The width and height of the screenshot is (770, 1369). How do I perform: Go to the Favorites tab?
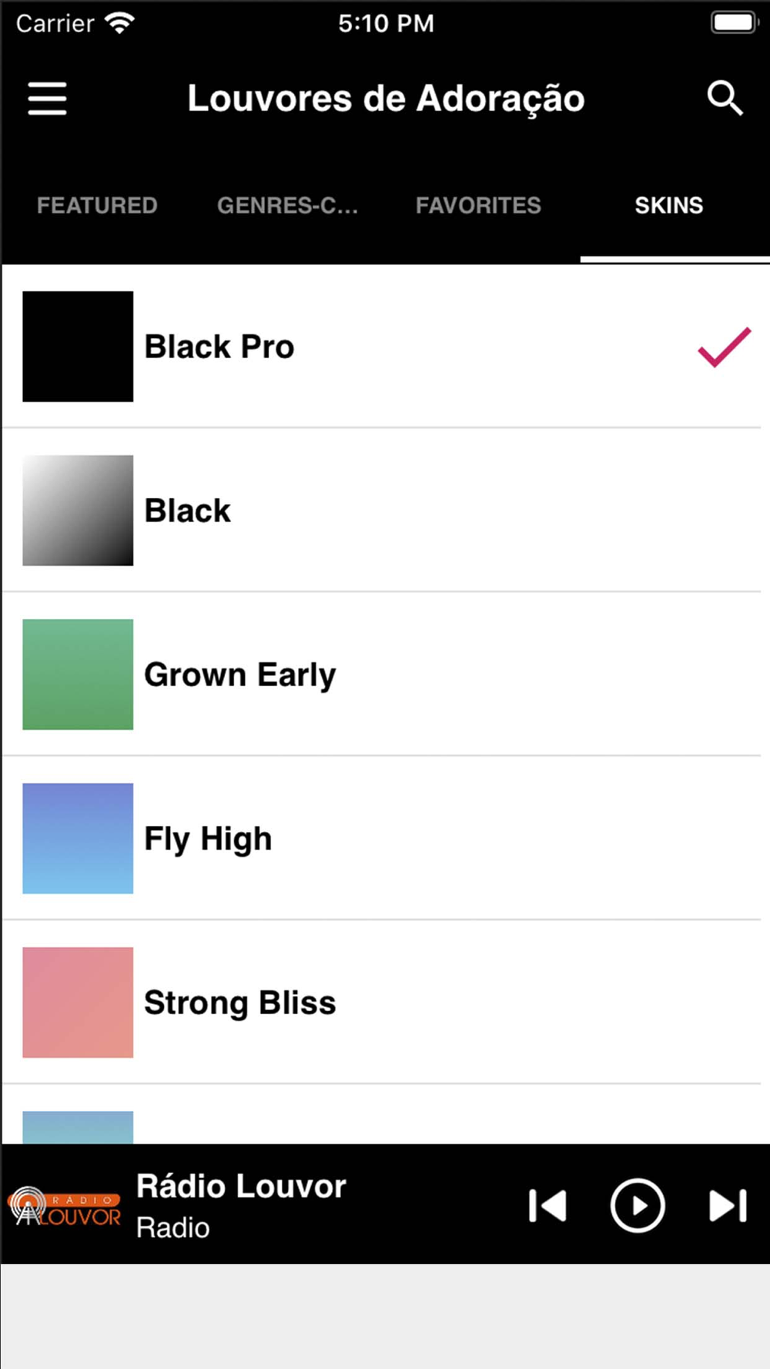pos(478,206)
